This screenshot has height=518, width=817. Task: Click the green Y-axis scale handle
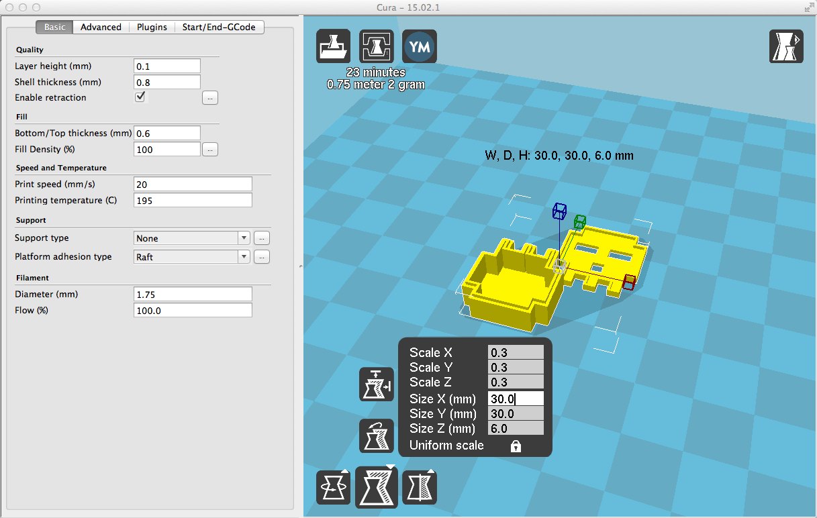coord(581,221)
